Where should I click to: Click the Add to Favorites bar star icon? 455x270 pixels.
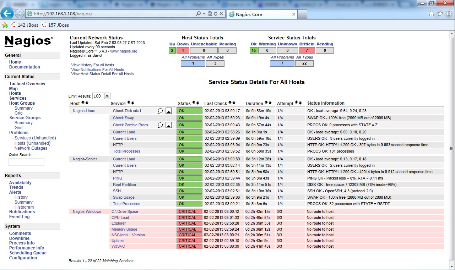pyautogui.click(x=5, y=25)
